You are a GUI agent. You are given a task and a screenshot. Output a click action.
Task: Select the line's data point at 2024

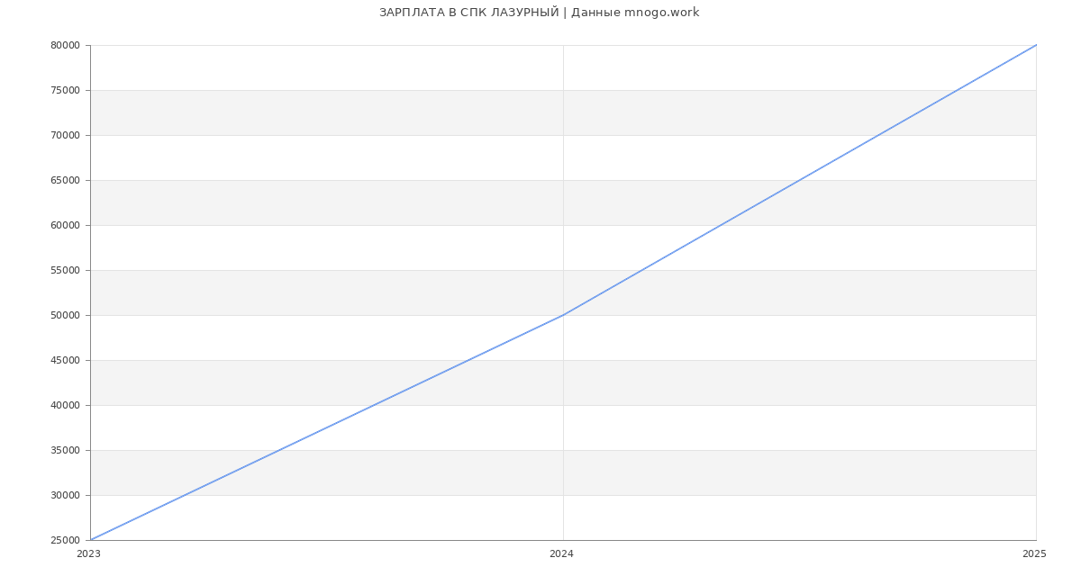563,315
